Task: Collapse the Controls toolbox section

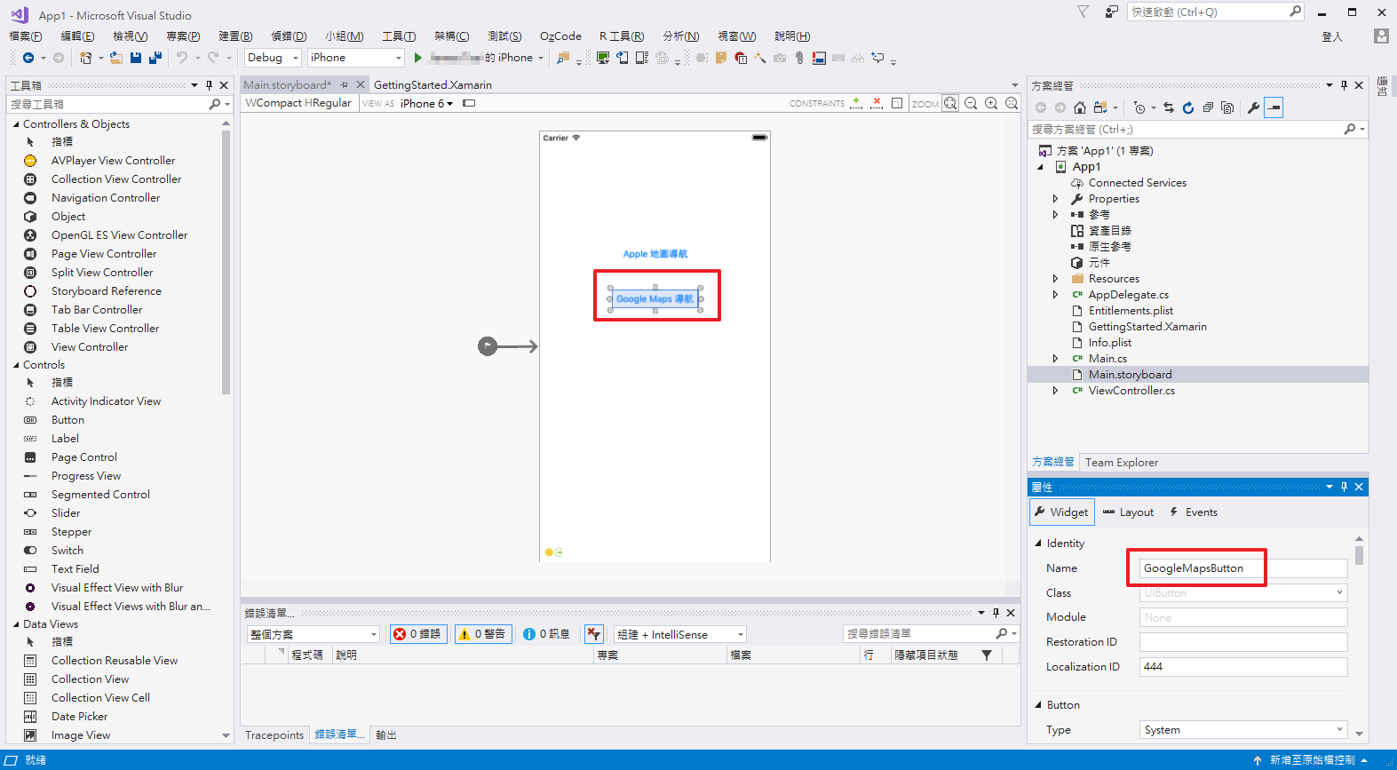Action: point(16,365)
